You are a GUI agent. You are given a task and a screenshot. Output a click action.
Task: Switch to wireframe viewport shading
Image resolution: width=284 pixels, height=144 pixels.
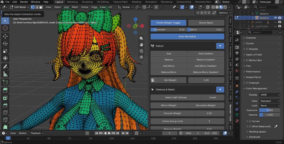[x=213, y=7]
